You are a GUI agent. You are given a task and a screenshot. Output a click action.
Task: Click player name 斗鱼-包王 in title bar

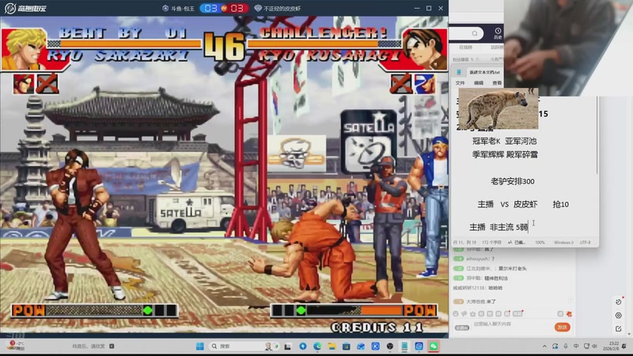(179, 8)
